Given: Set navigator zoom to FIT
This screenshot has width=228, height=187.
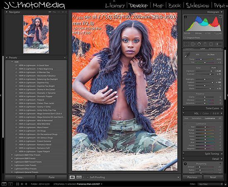Looking at the screenshot, I should [50, 12].
